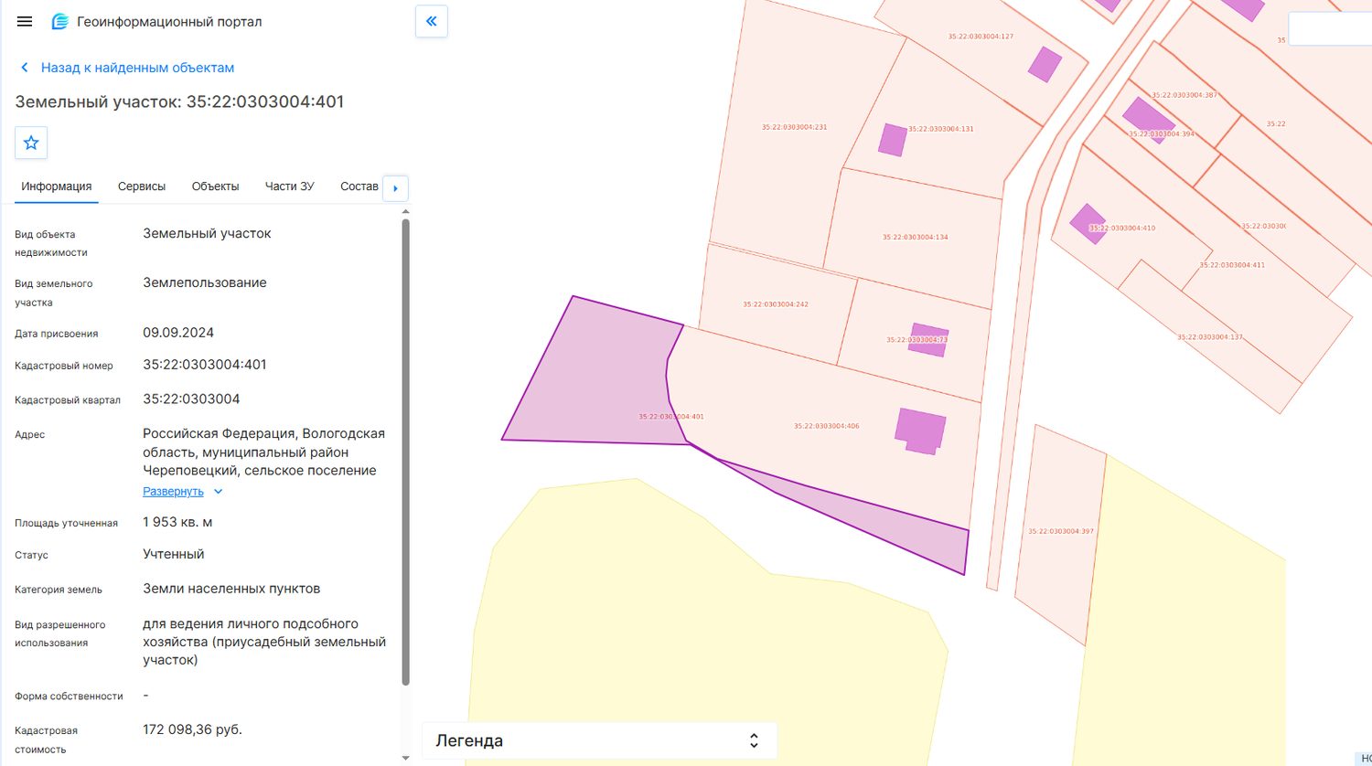Click the cadastral cost 172 098,36 руб.
Viewport: 1372px width, 766px height.
click(x=192, y=729)
